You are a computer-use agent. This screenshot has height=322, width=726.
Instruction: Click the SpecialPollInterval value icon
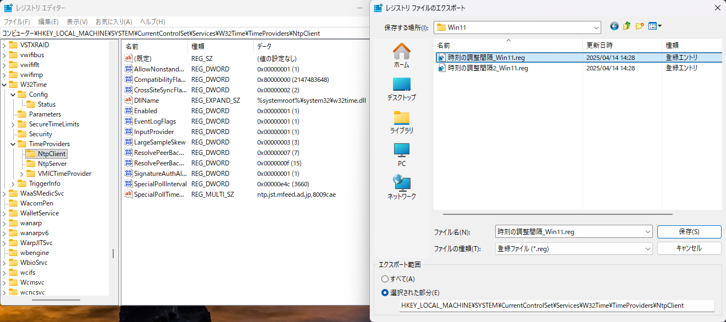coord(129,184)
